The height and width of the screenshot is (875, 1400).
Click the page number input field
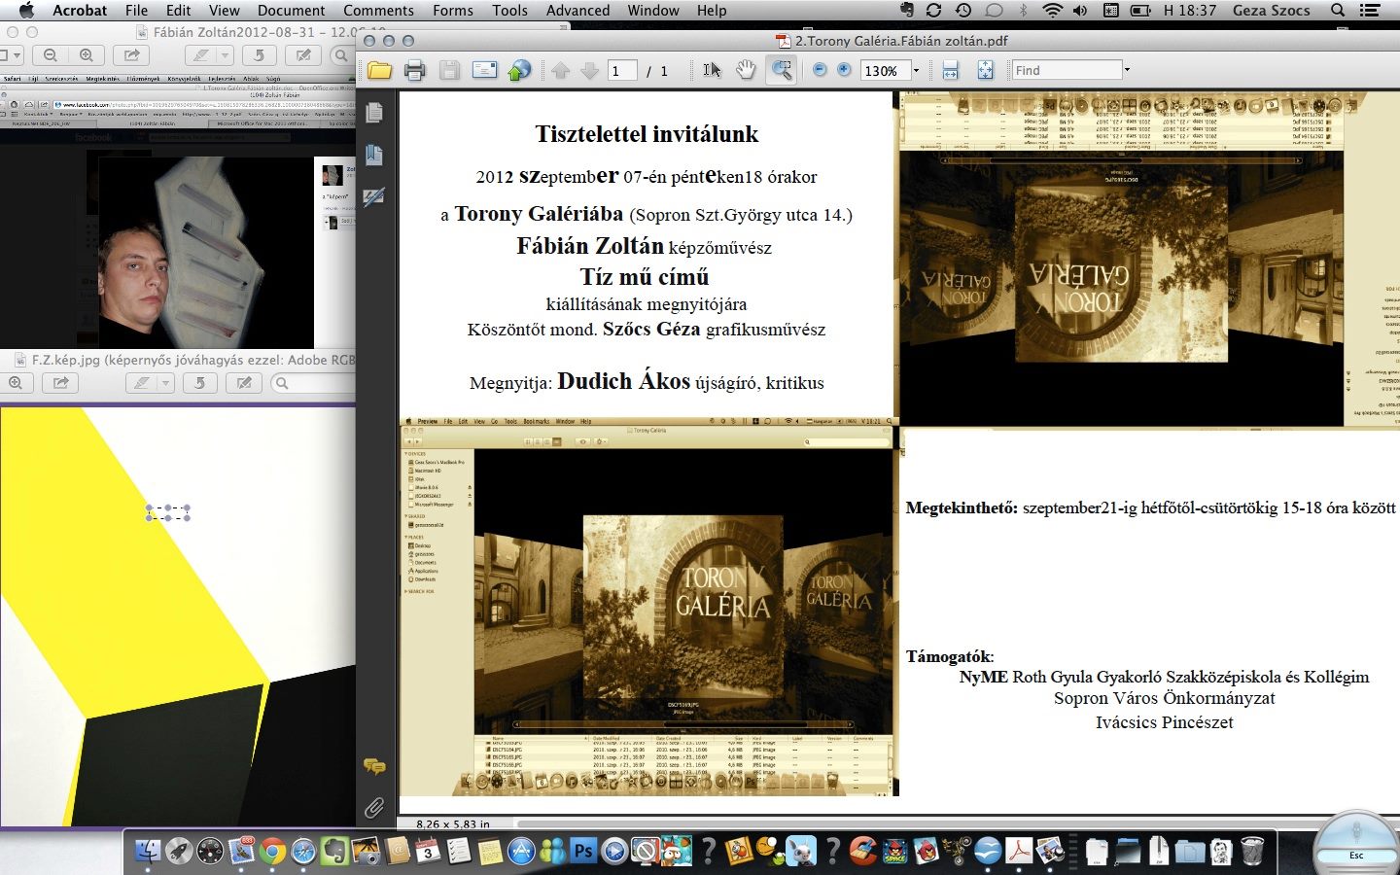[x=622, y=70]
